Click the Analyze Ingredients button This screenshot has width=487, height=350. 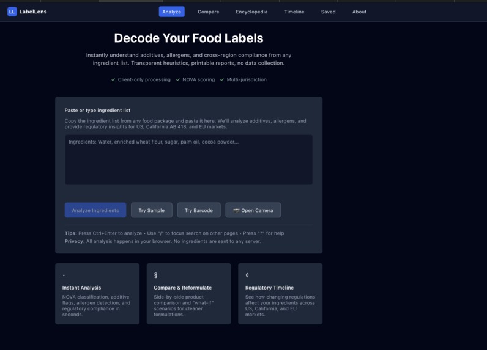click(95, 210)
